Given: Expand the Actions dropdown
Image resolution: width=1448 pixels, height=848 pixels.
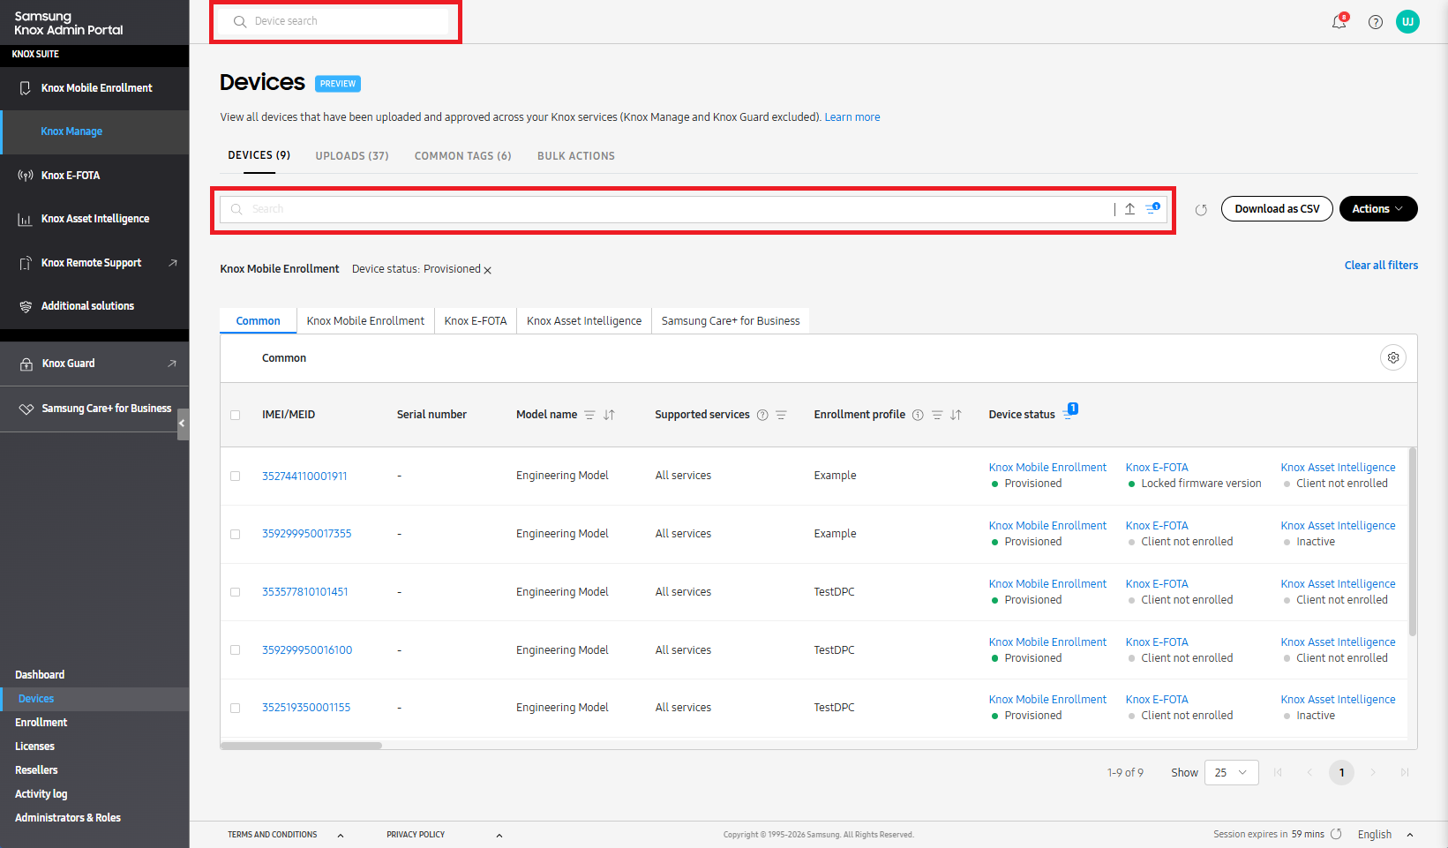Looking at the screenshot, I should pyautogui.click(x=1378, y=208).
